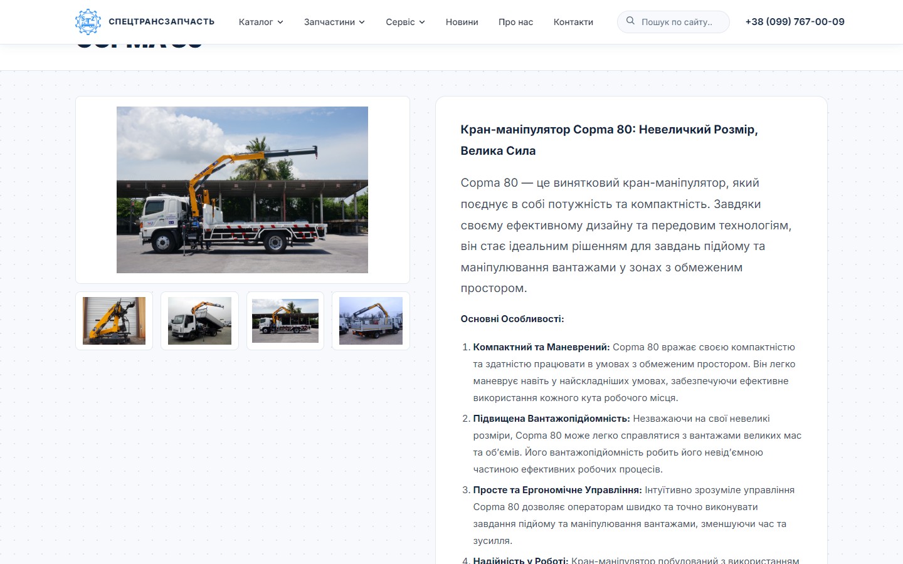Expand the Каталог dropdown menu
903x564 pixels.
pyautogui.click(x=261, y=22)
